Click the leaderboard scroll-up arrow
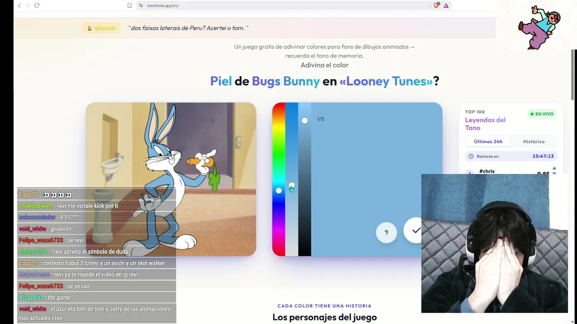 click(x=554, y=168)
